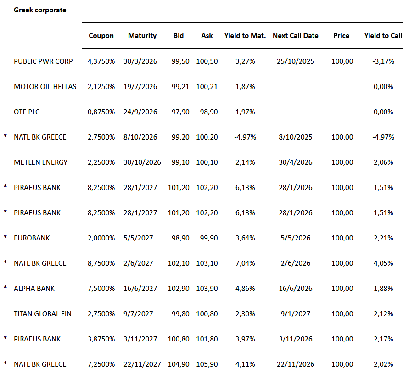Click the asterisk beside ALPHA BANK
This screenshot has height=374, width=403.
coord(5,288)
